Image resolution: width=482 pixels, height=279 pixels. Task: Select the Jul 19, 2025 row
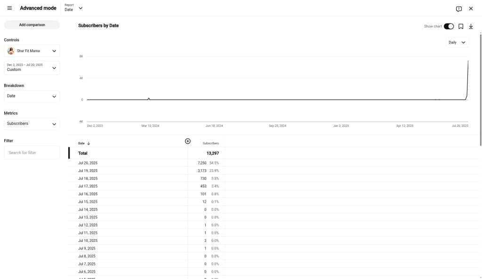point(273,171)
